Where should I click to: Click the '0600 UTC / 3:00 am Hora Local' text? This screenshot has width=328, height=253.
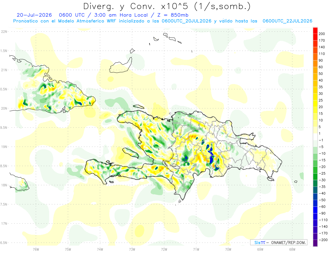click(105, 15)
